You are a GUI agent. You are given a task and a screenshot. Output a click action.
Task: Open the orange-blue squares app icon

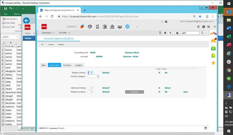coord(82,27)
